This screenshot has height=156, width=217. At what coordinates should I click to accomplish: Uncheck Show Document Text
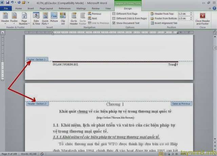pos(114,23)
